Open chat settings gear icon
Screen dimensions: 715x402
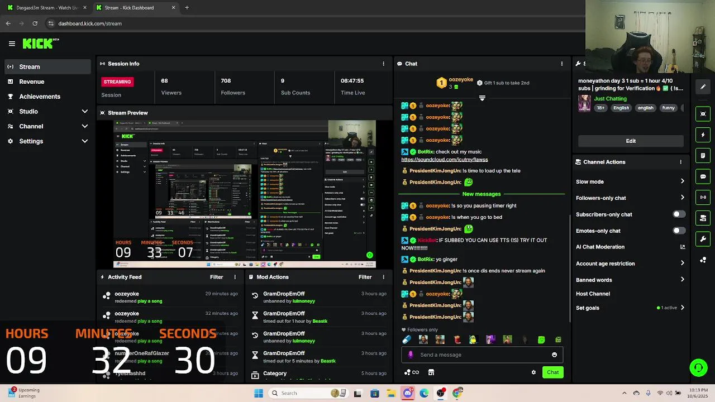pos(533,372)
